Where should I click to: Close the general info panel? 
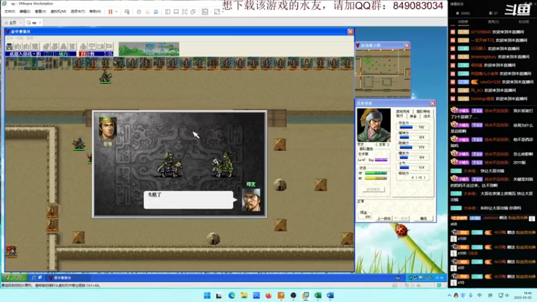tap(432, 103)
